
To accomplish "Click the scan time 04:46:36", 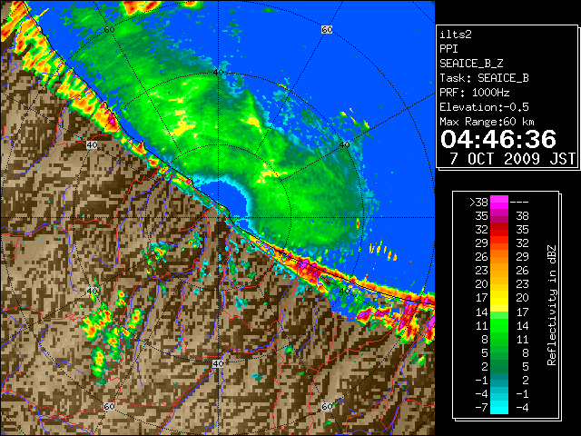I will (x=498, y=139).
